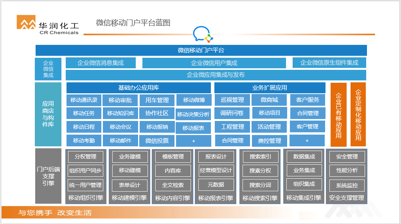Click the 搜索分词 box
This screenshot has width=401, height=224.
260,185
